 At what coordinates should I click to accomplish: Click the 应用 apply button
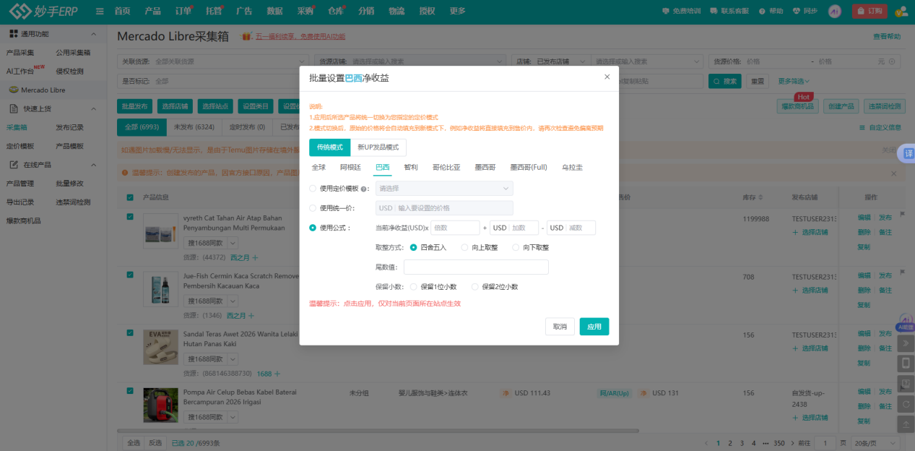[x=594, y=327]
